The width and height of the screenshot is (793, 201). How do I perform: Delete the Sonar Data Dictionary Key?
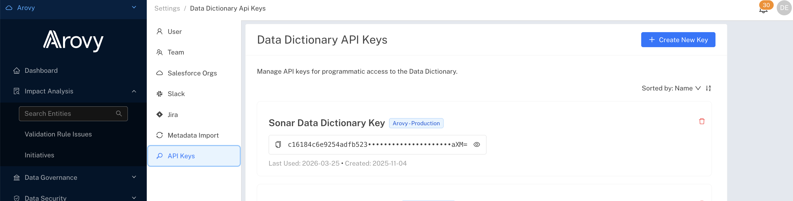pos(702,121)
